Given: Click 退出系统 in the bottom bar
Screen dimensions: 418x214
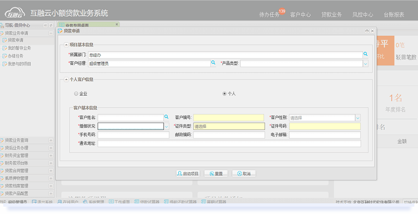Looking at the screenshot, I should (x=42, y=202).
